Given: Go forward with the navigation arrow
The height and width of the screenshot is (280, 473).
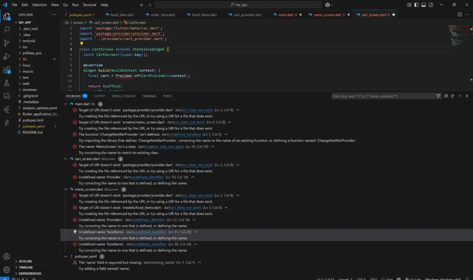Looking at the screenshot, I should tap(149, 5).
